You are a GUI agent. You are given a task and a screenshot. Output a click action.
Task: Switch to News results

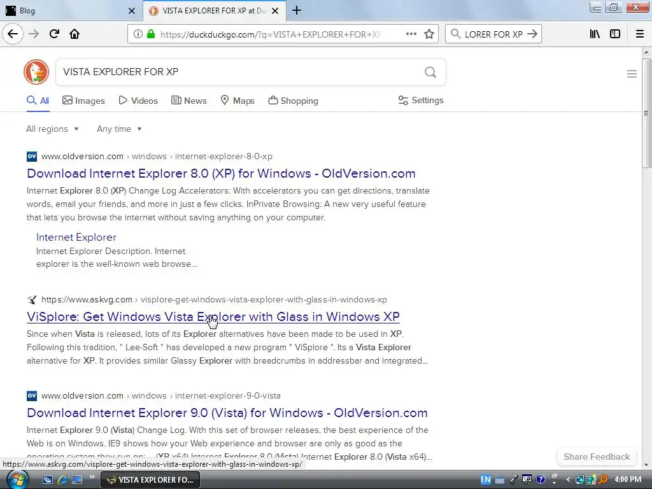188,101
